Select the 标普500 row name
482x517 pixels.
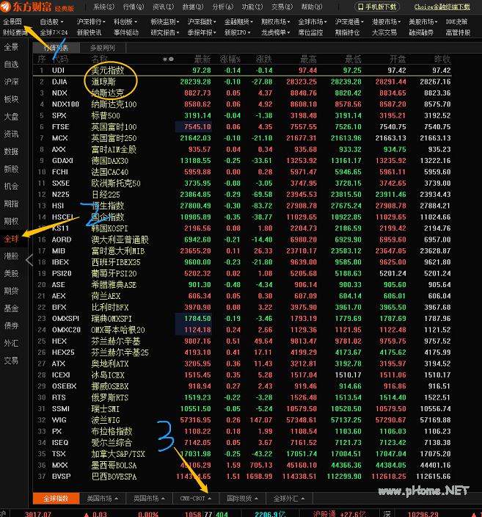(106, 116)
